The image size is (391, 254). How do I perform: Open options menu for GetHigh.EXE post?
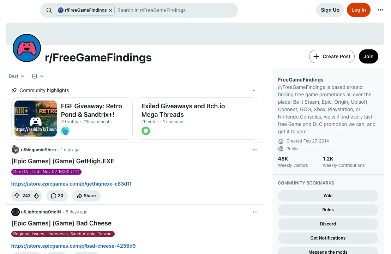pyautogui.click(x=255, y=150)
